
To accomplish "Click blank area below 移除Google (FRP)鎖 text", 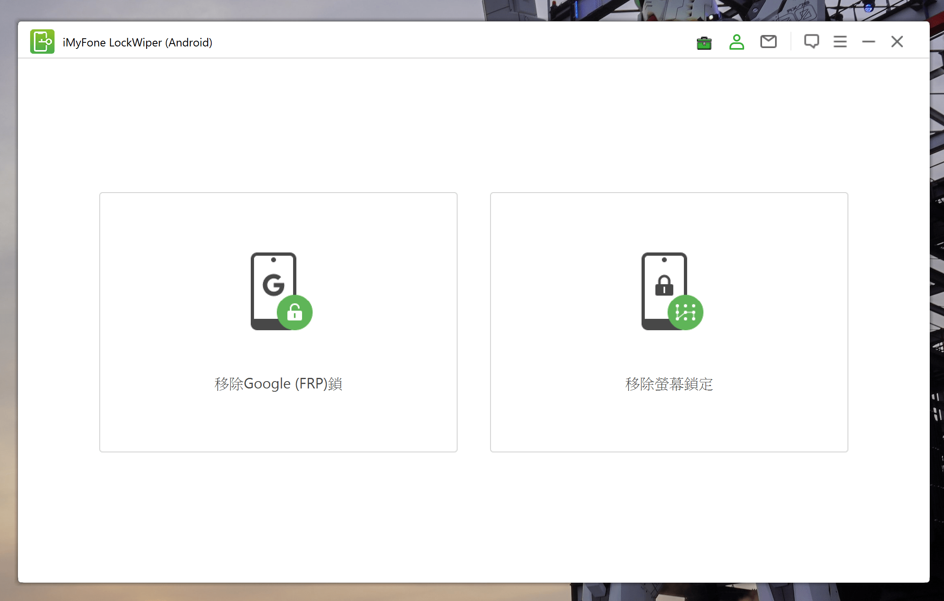I will (x=278, y=423).
